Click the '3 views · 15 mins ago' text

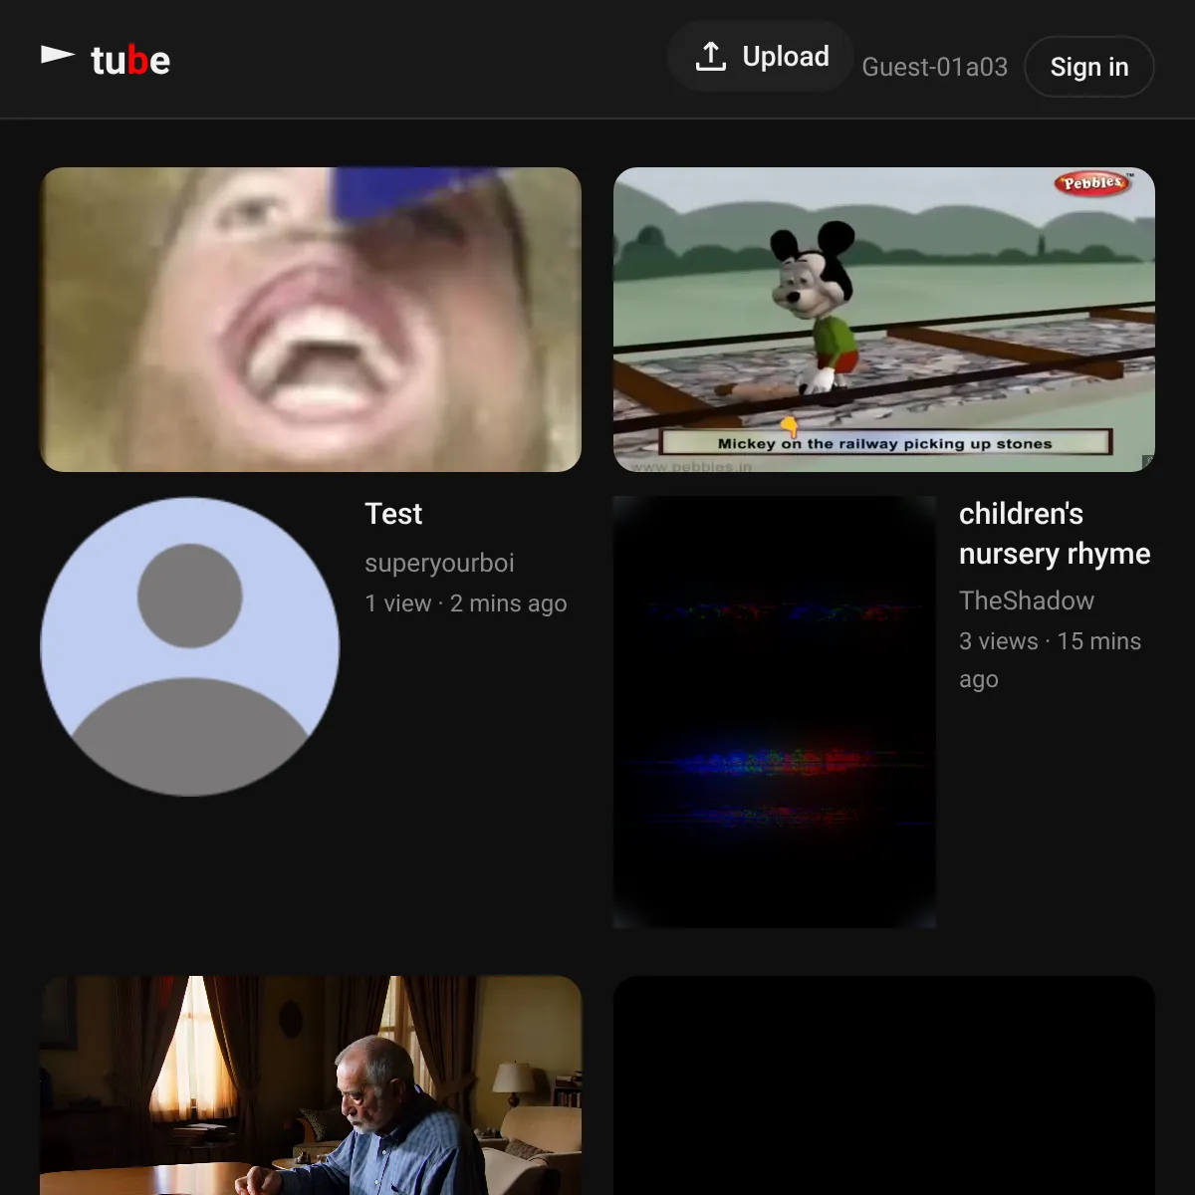click(1050, 660)
